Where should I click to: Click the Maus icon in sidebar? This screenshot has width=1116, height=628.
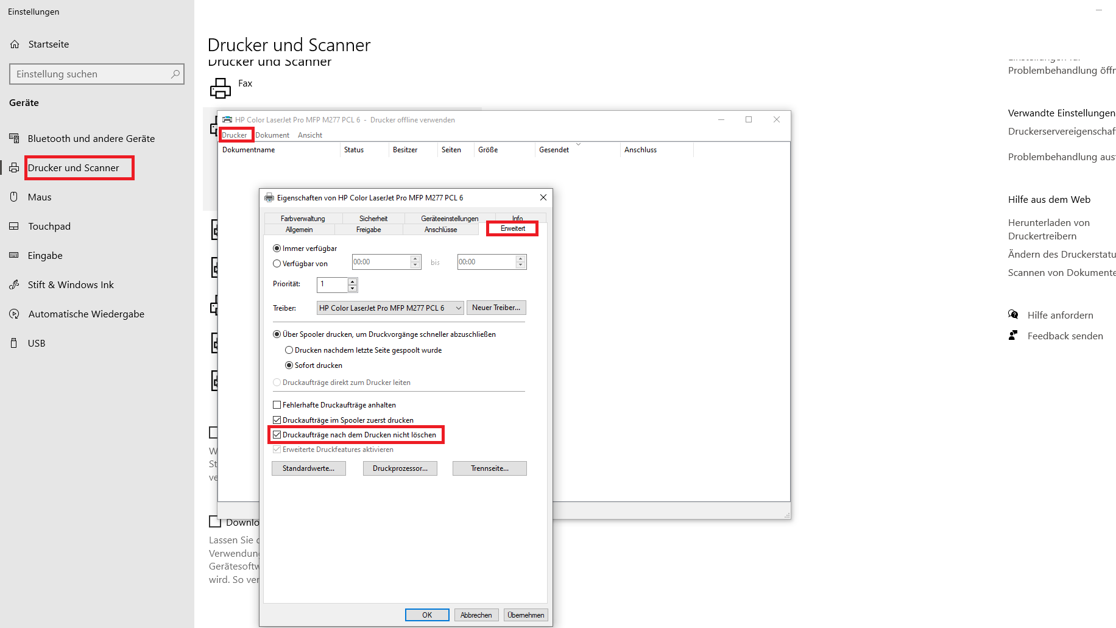[x=14, y=197]
